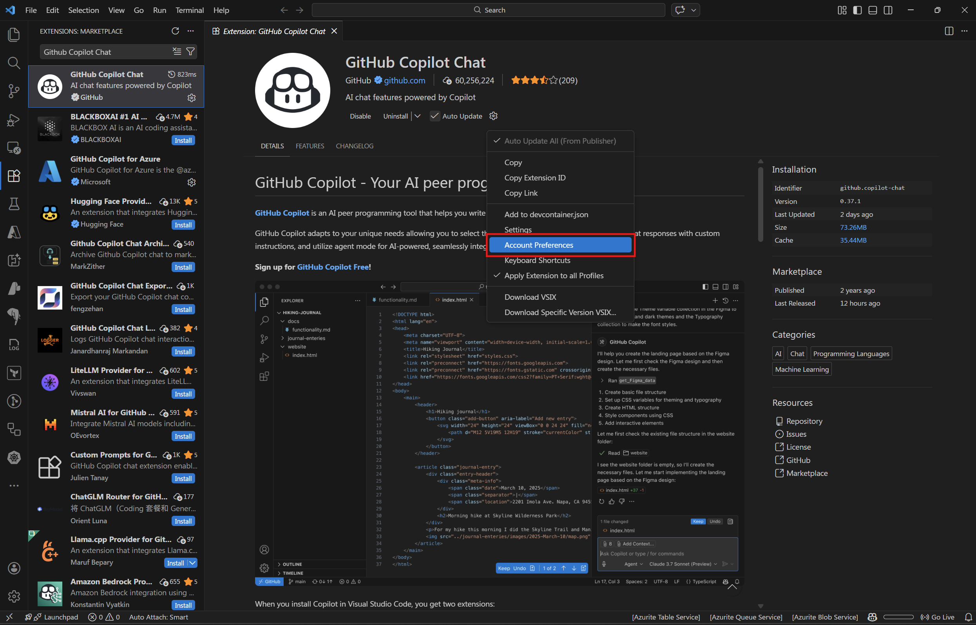The width and height of the screenshot is (976, 625).
Task: Select Keyboard Shortcuts menu entry
Action: tap(560, 261)
